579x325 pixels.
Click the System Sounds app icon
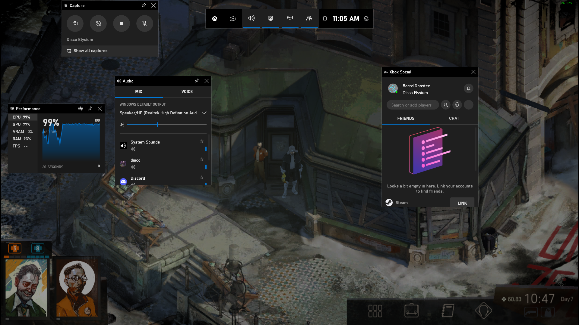point(123,146)
